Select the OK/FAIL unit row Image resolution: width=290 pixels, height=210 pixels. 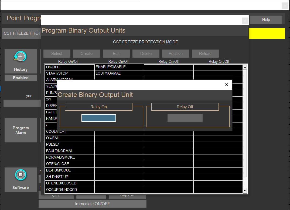pyautogui.click(x=70, y=138)
